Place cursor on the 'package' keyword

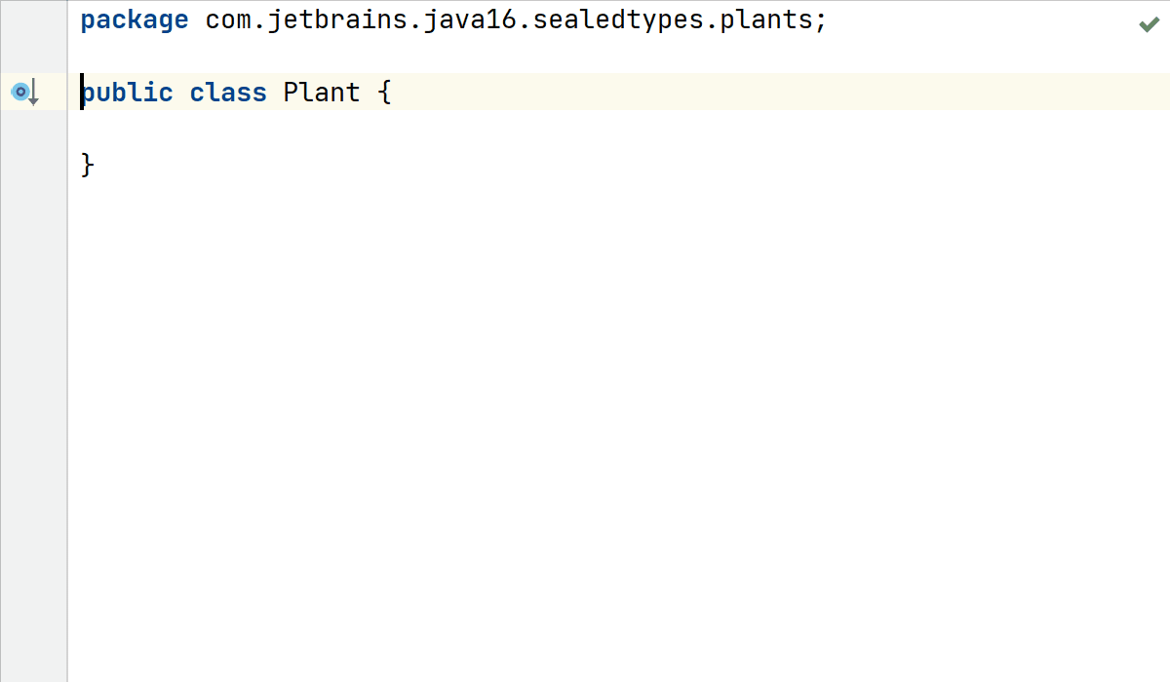coord(134,20)
